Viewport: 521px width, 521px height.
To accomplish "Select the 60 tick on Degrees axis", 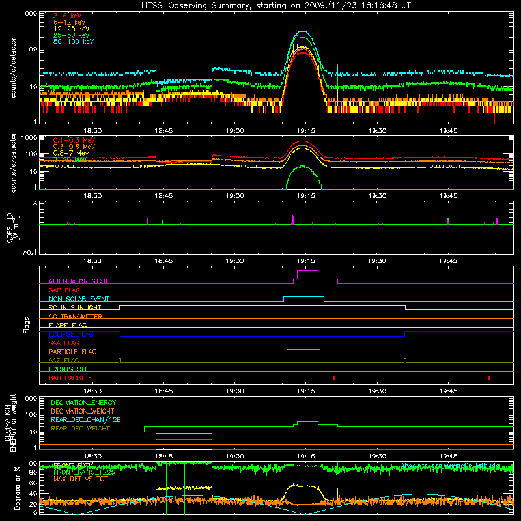I will [33, 483].
